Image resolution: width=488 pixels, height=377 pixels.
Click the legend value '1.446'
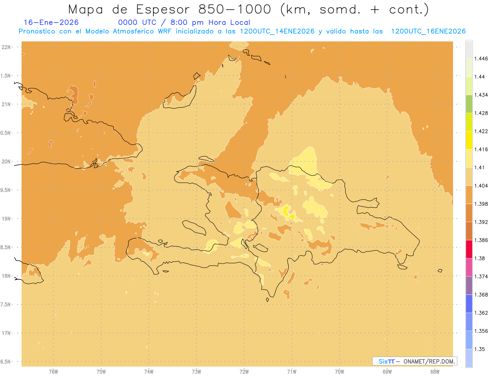[482, 59]
